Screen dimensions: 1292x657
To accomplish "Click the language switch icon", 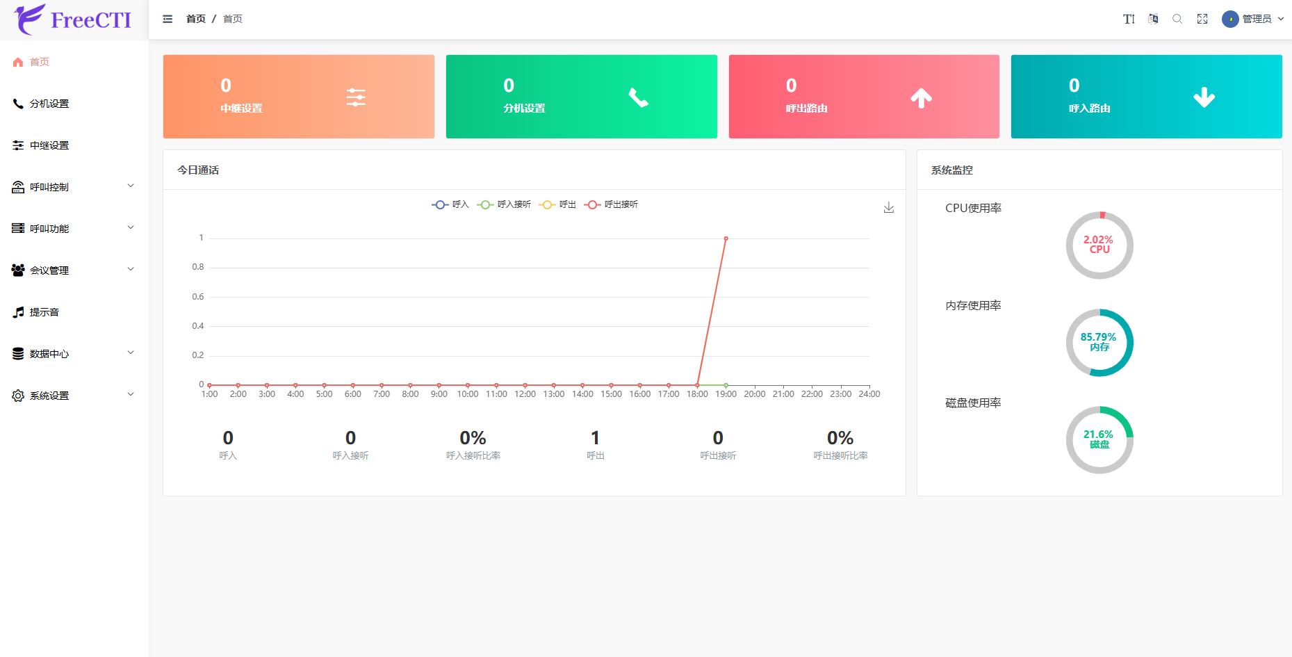I will tap(1153, 19).
